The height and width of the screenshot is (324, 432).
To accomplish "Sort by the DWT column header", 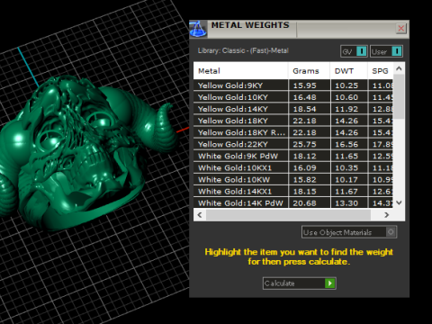I will point(349,71).
